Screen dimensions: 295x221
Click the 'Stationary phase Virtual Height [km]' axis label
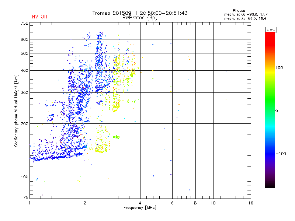point(16,110)
